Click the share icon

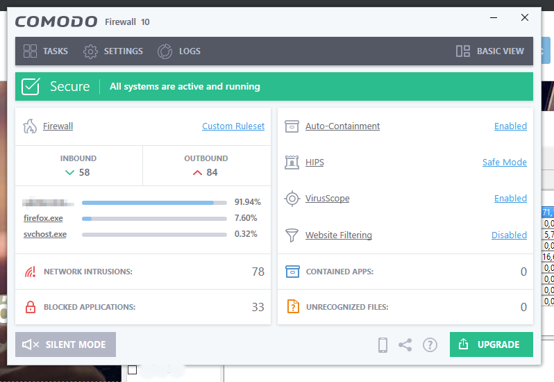[x=405, y=345]
